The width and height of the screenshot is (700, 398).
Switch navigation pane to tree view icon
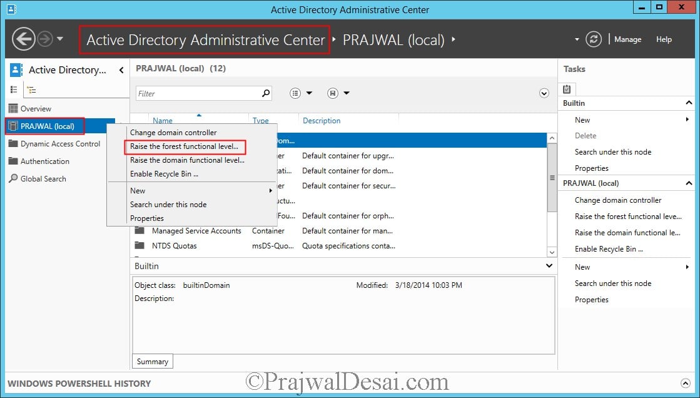pyautogui.click(x=31, y=89)
